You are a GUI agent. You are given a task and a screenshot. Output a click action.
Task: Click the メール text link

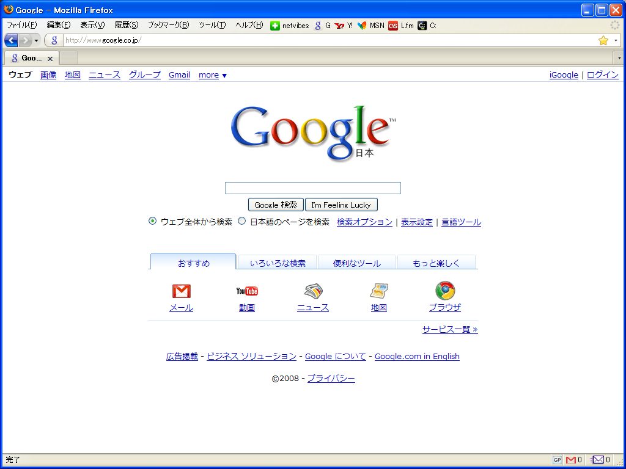click(181, 308)
